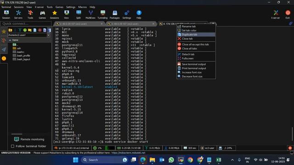Viewport: 294px width, 165px height.
Task: Open the Games toolbar icon
Action: (x=42, y=15)
